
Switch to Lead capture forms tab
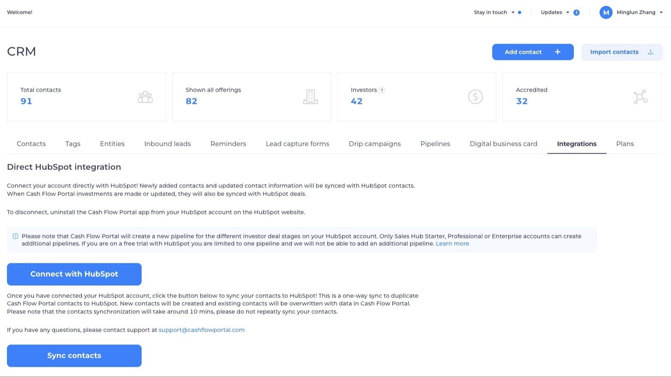(x=298, y=144)
